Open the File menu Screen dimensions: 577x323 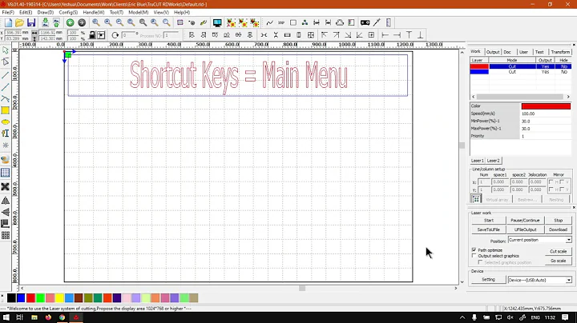(8, 13)
